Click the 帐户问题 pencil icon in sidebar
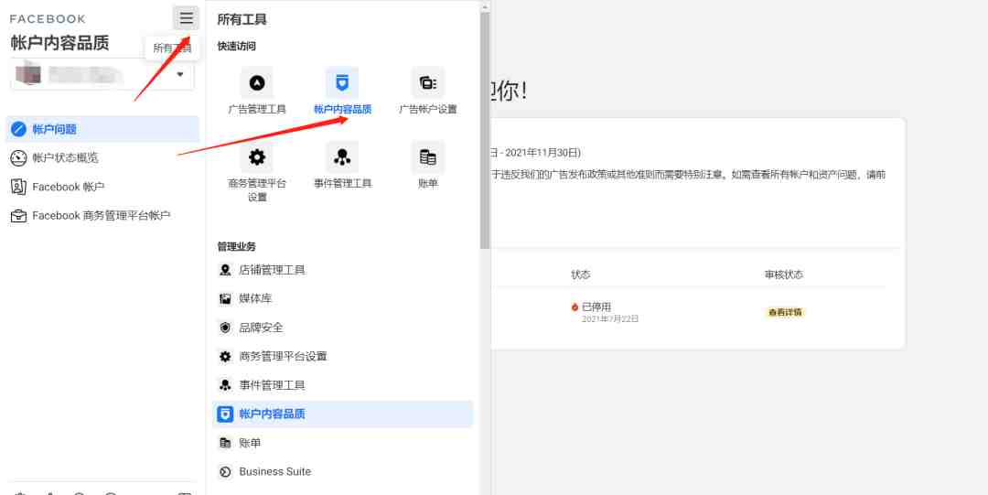988x495 pixels. pos(18,129)
